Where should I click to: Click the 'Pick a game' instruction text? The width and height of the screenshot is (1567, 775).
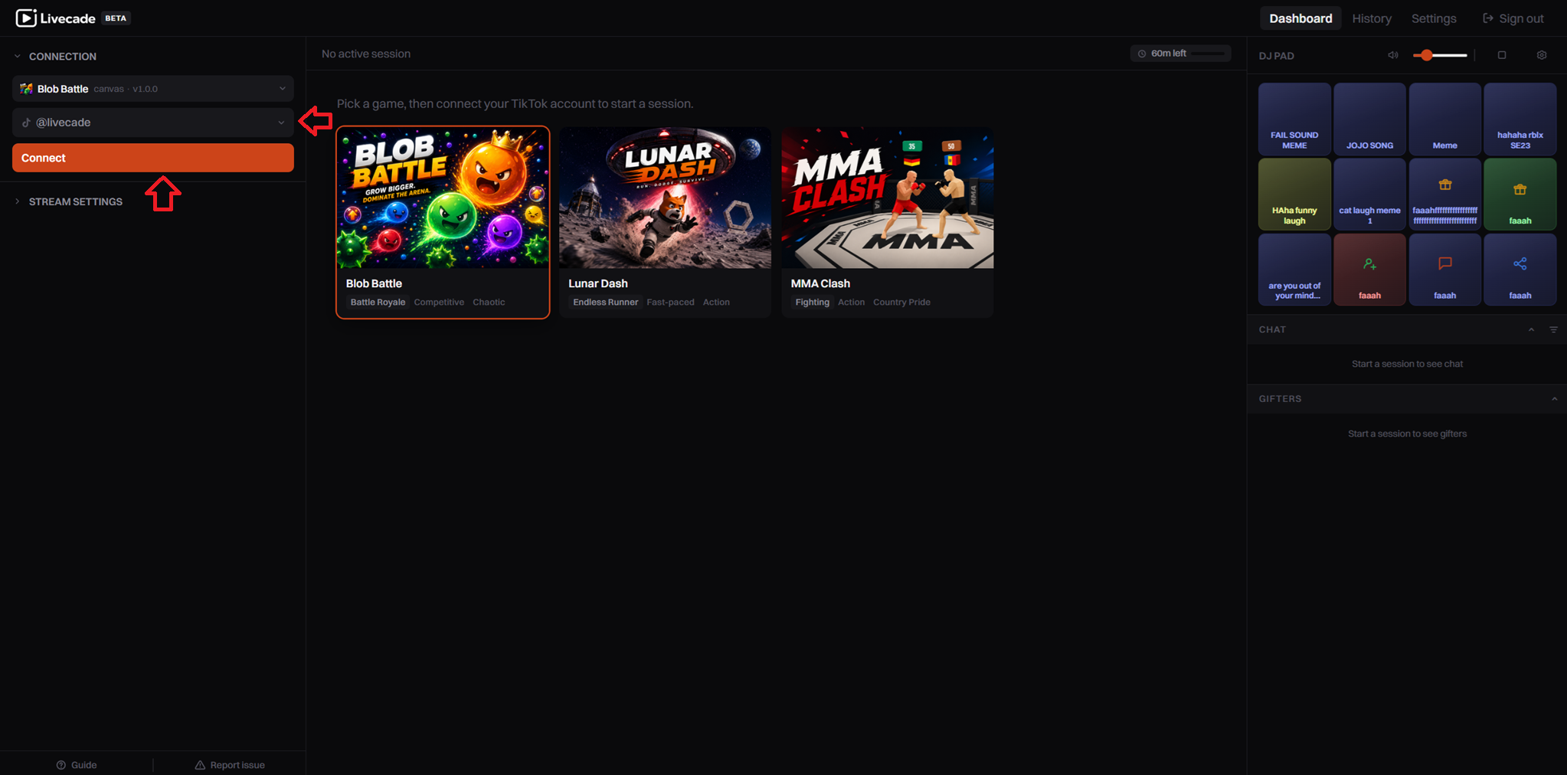pyautogui.click(x=515, y=103)
